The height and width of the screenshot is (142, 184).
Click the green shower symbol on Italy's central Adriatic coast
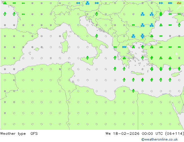(96, 36)
